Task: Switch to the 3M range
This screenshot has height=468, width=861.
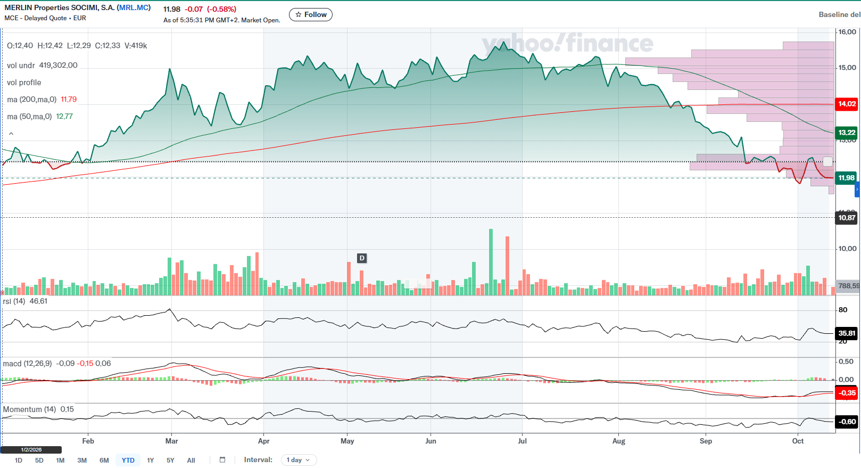Action: point(82,461)
